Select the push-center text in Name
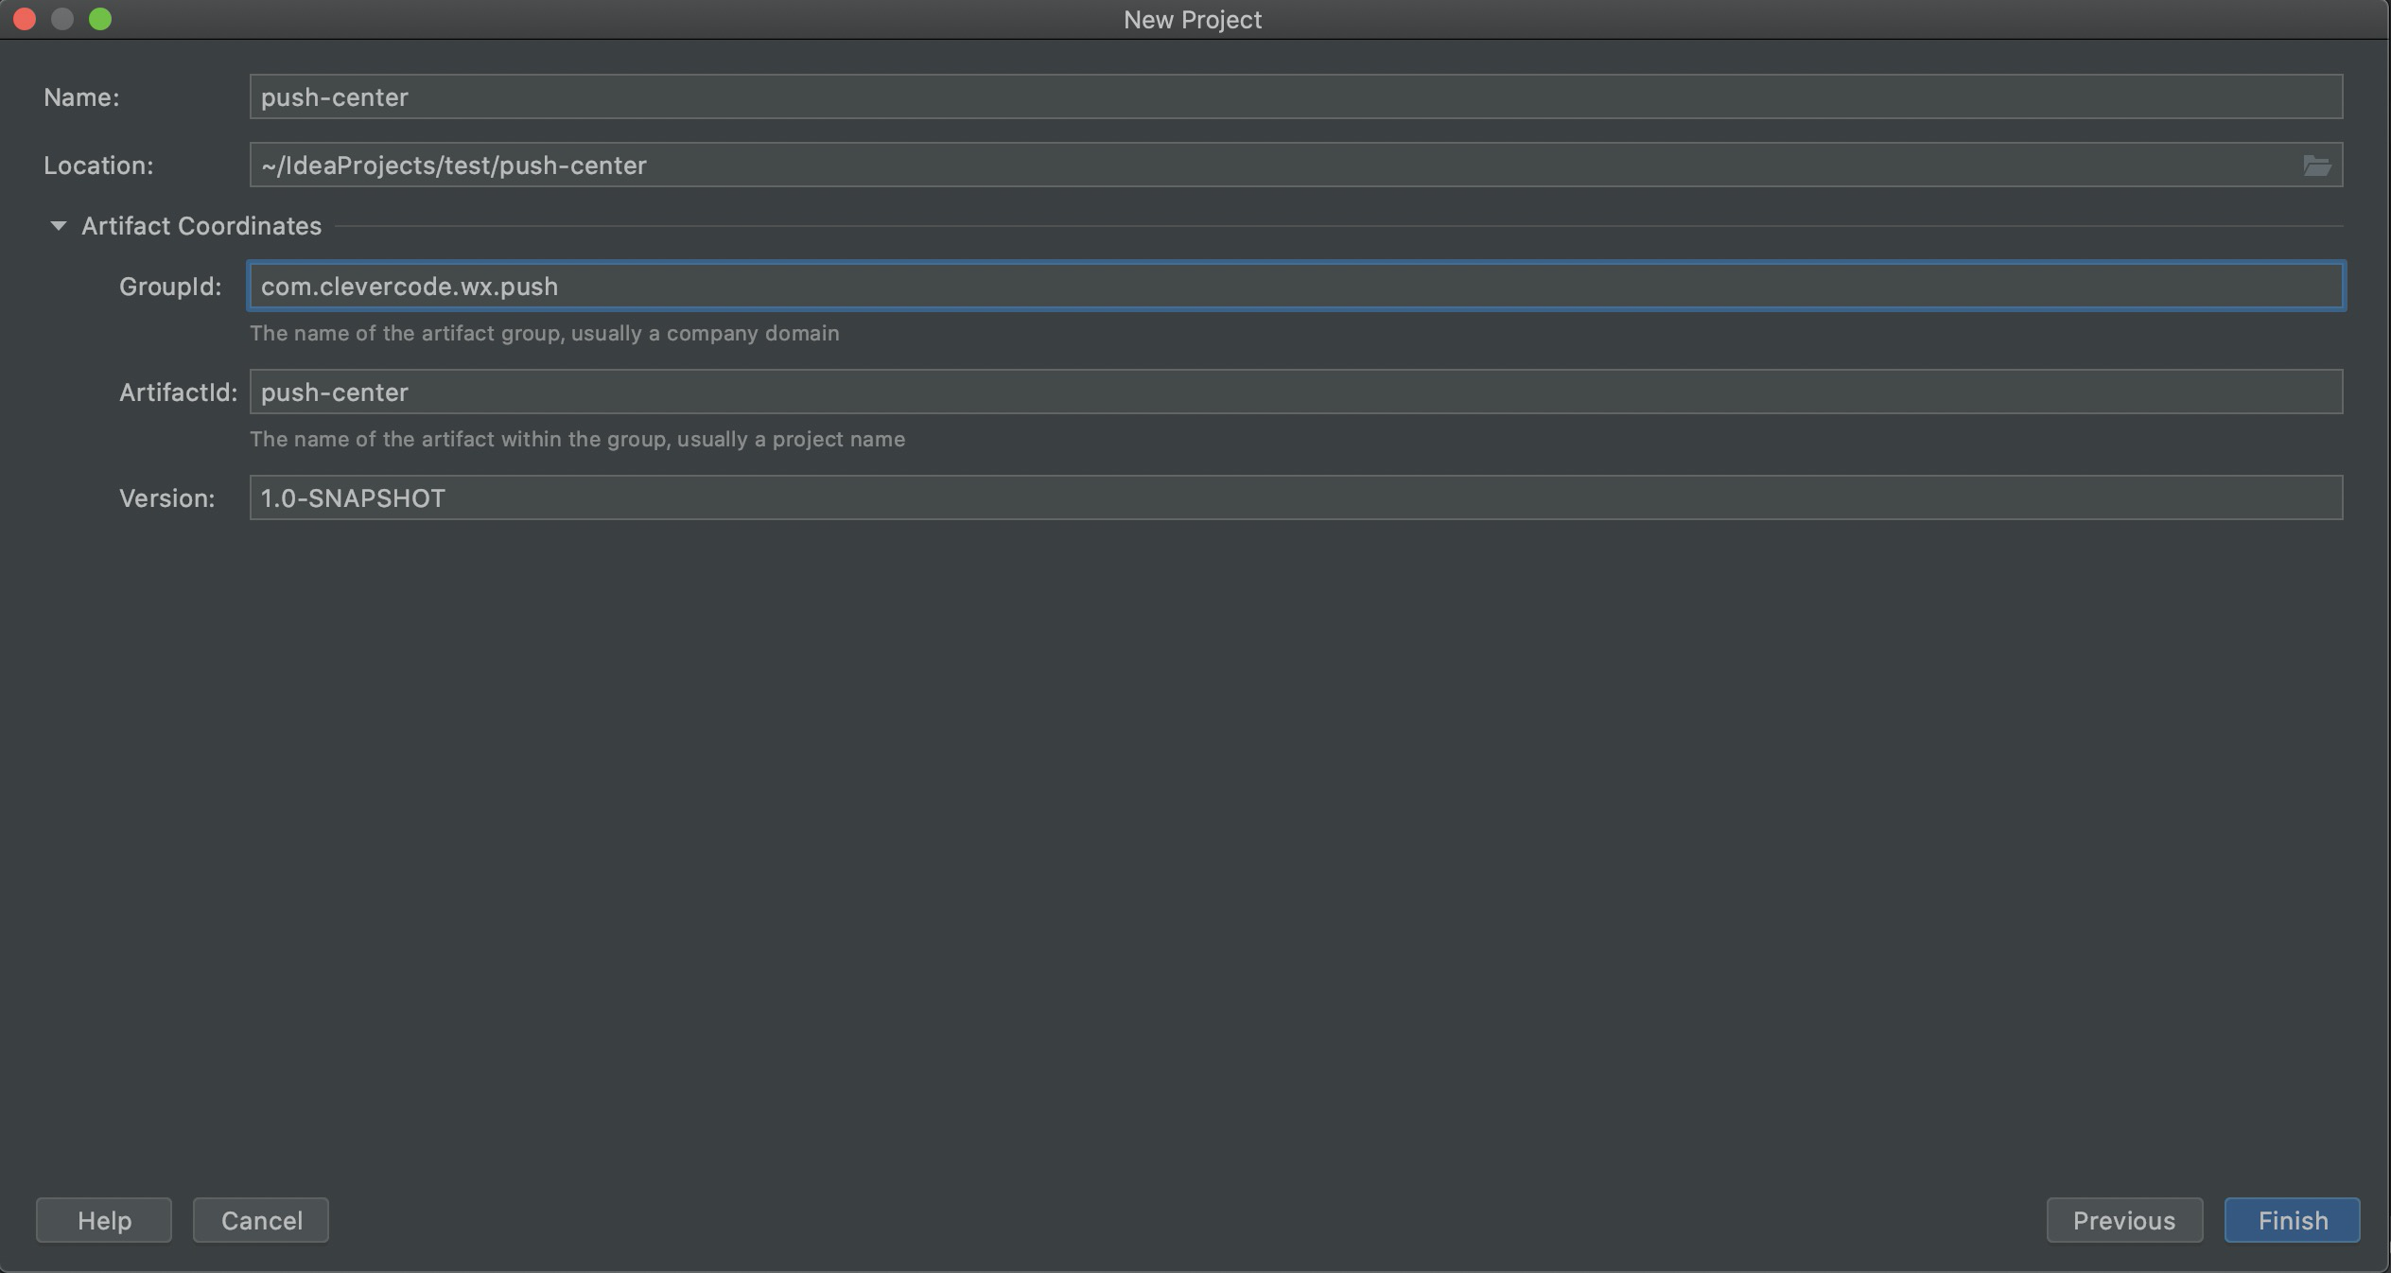This screenshot has width=2391, height=1273. (x=335, y=96)
